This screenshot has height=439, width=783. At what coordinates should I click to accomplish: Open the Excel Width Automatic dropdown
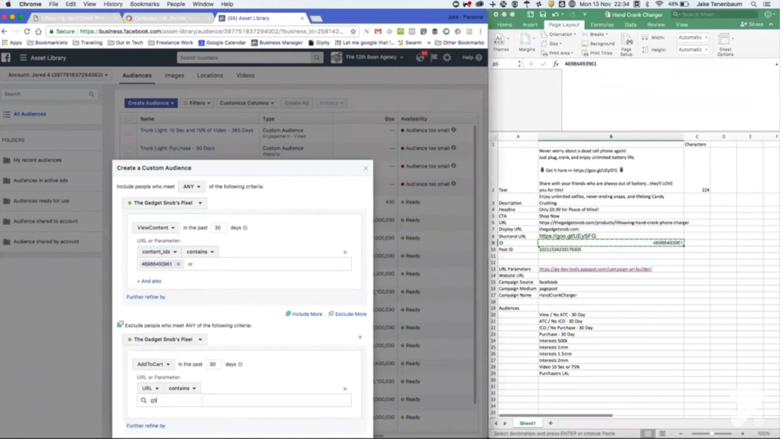point(693,37)
